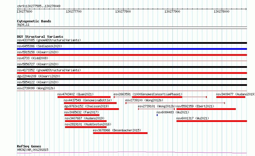Select the red bar under nsv4437549
Image resolution: width=255 pixels, height=156 pixels.
pyautogui.click(x=90, y=103)
